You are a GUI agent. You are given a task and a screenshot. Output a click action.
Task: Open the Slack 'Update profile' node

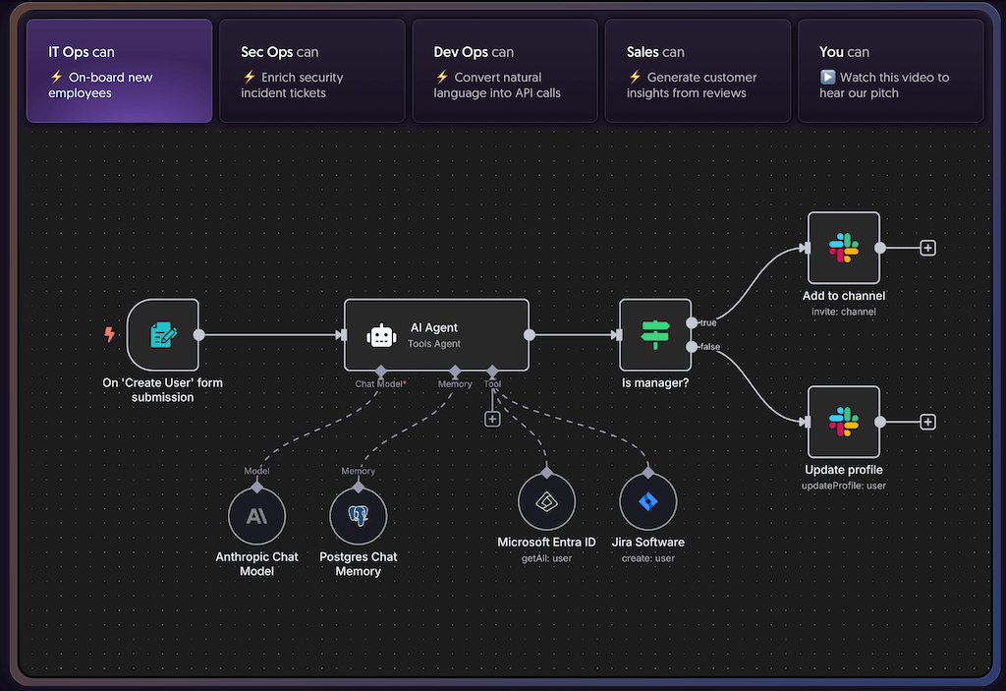click(843, 422)
